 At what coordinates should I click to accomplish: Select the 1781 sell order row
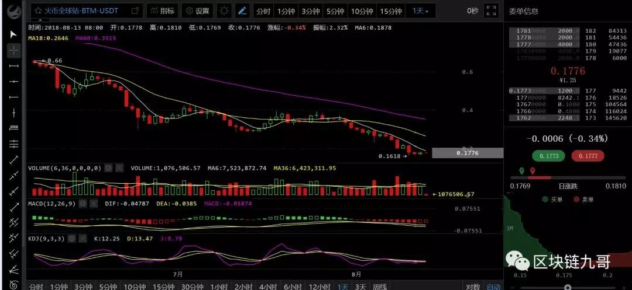(568, 30)
